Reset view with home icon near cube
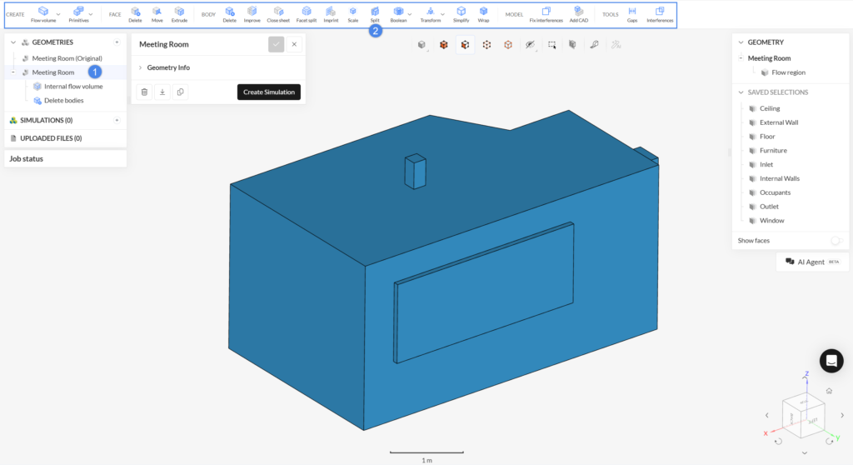Viewport: 853px width, 465px height. pos(829,391)
